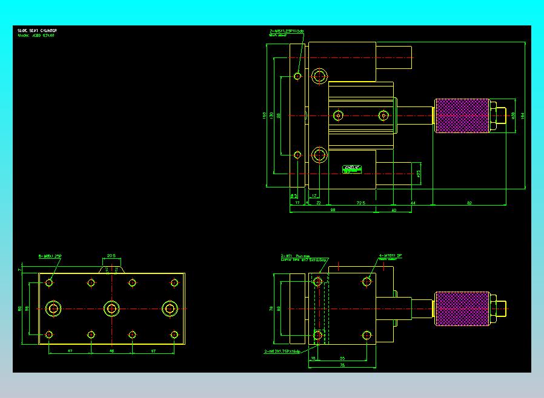Select the "55" hole spacing dimension
The image size is (544, 398).
342,359
